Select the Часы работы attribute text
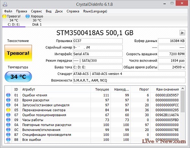Viewport: 190px width, 148px height. [x=33, y=120]
